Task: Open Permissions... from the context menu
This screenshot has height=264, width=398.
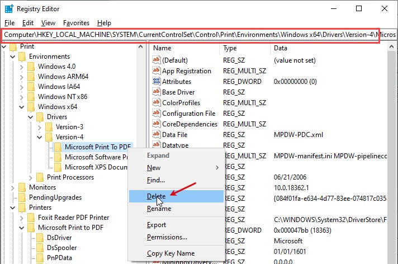Action: coord(176,237)
